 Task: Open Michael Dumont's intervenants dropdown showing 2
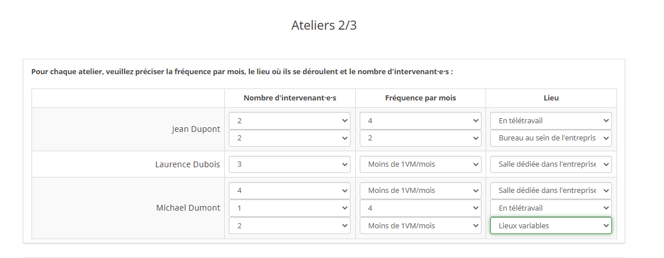pyautogui.click(x=289, y=225)
